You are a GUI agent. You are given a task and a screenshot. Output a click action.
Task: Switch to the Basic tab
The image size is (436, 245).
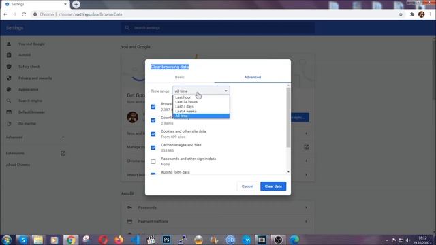[180, 77]
